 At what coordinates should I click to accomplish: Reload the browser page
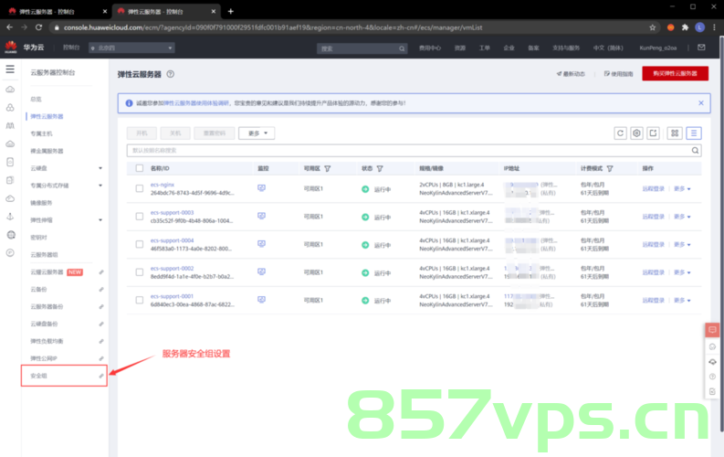(38, 27)
